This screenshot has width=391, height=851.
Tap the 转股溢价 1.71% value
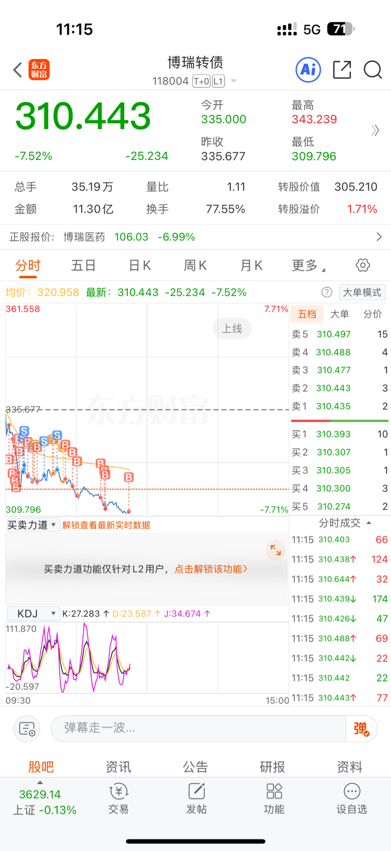362,209
